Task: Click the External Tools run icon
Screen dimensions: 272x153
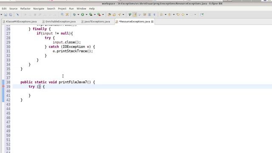Action: tap(99, 15)
